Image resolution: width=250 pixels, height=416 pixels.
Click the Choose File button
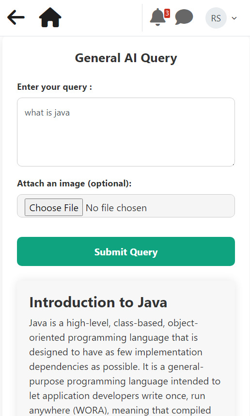click(54, 207)
